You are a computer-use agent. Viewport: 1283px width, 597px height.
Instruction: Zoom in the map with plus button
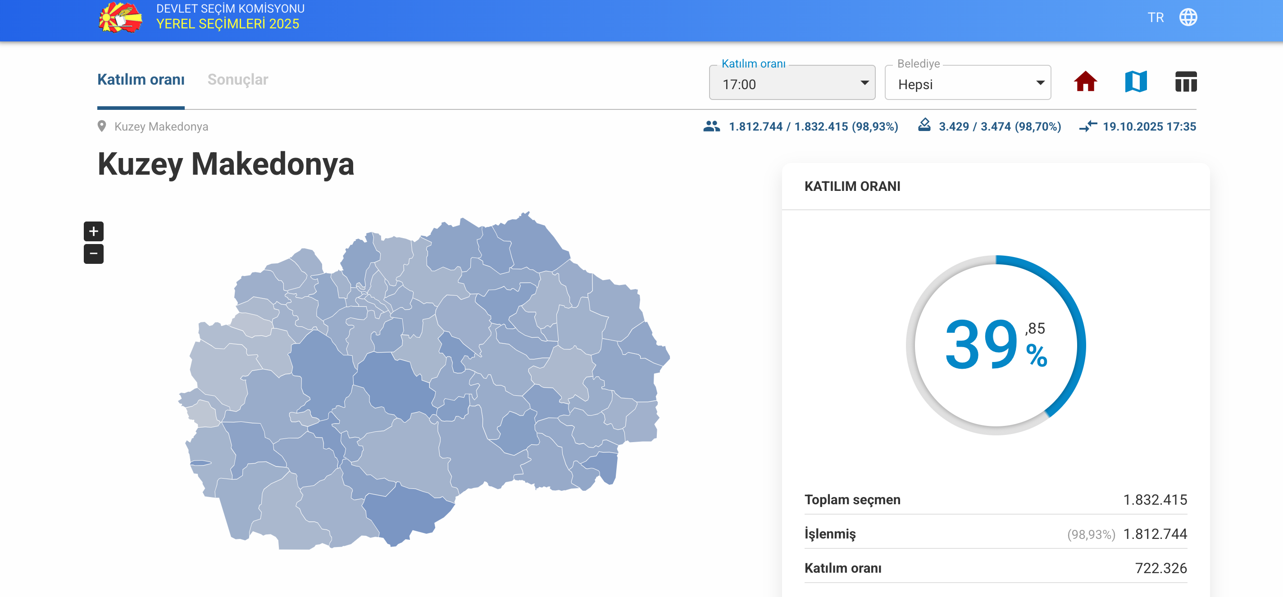[x=94, y=231]
